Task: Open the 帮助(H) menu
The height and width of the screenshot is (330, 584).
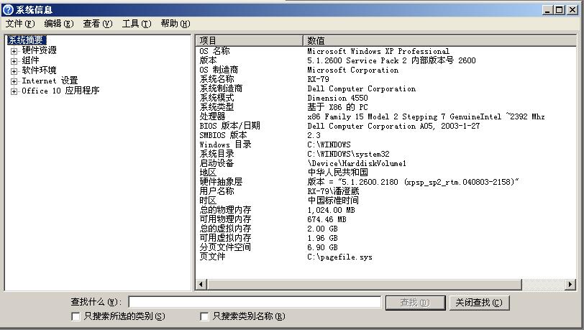Action: (175, 24)
